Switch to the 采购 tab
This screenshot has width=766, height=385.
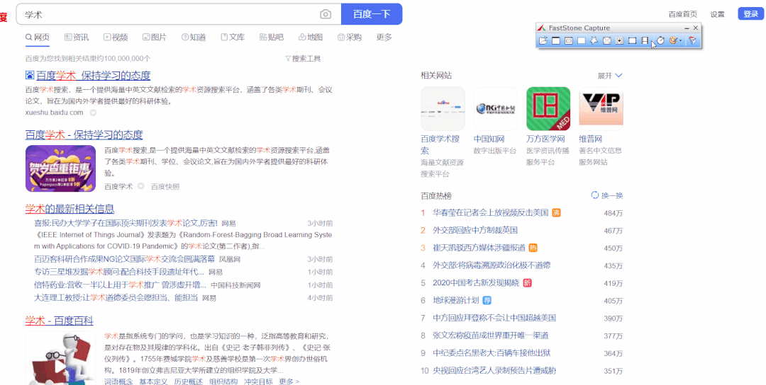350,37
